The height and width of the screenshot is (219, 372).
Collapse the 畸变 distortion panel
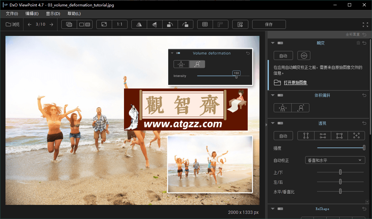click(273, 43)
